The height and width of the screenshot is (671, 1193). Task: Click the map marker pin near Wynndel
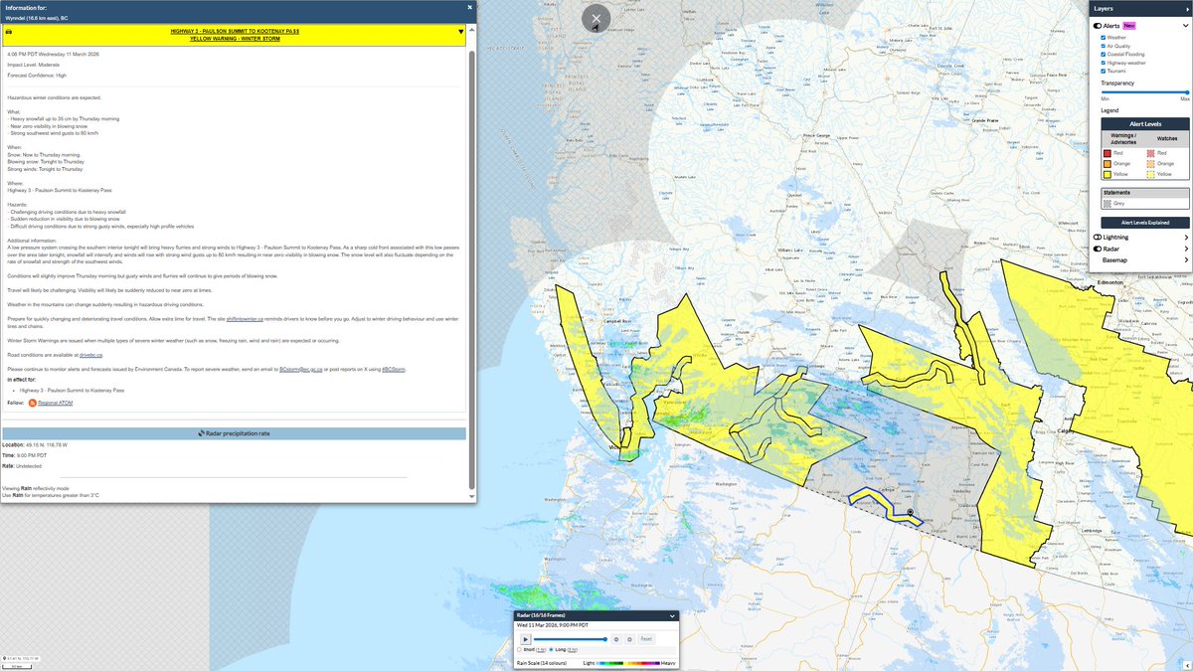pyautogui.click(x=911, y=512)
